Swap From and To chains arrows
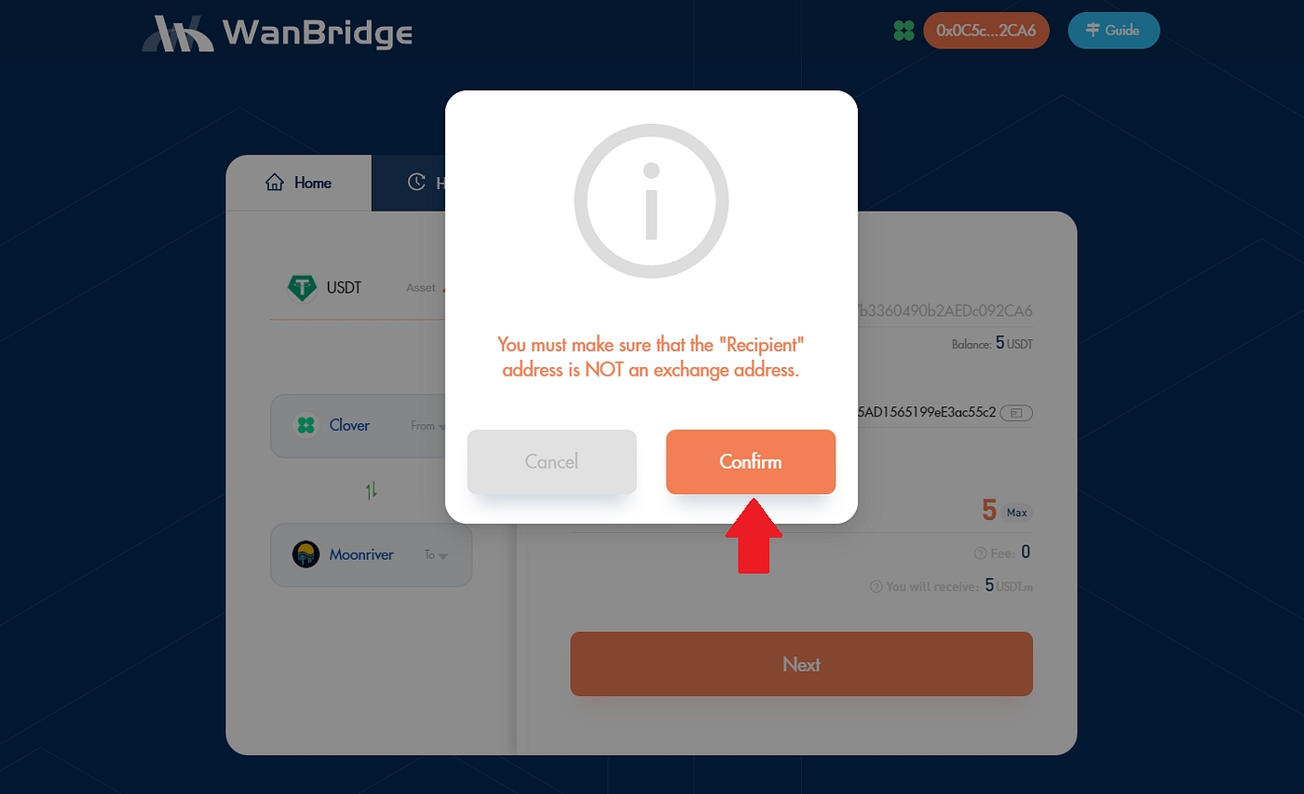The height and width of the screenshot is (794, 1304). coord(372,490)
